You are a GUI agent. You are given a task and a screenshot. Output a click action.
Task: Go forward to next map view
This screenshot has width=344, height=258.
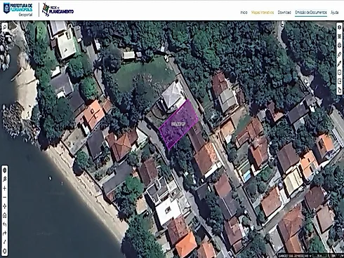point(4,233)
